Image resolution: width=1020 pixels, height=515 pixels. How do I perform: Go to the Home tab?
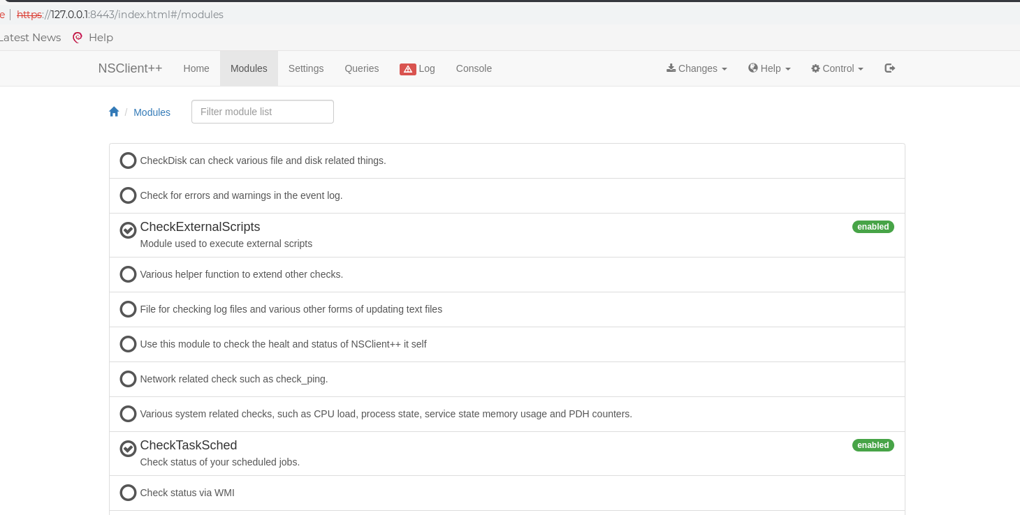coord(196,68)
